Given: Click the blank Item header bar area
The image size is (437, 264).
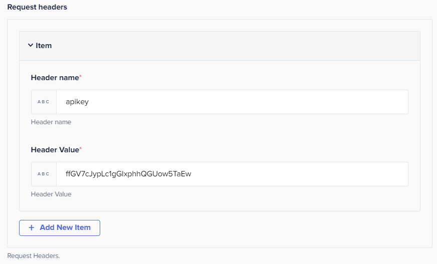Looking at the screenshot, I should pos(234,46).
